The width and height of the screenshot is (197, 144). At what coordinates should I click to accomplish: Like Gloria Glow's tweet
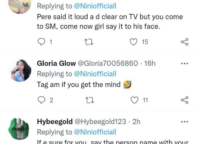[x=135, y=100]
